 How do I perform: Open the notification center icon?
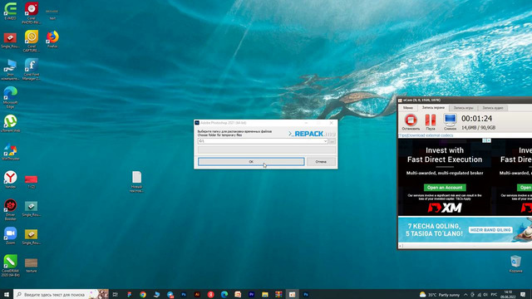[523, 294]
